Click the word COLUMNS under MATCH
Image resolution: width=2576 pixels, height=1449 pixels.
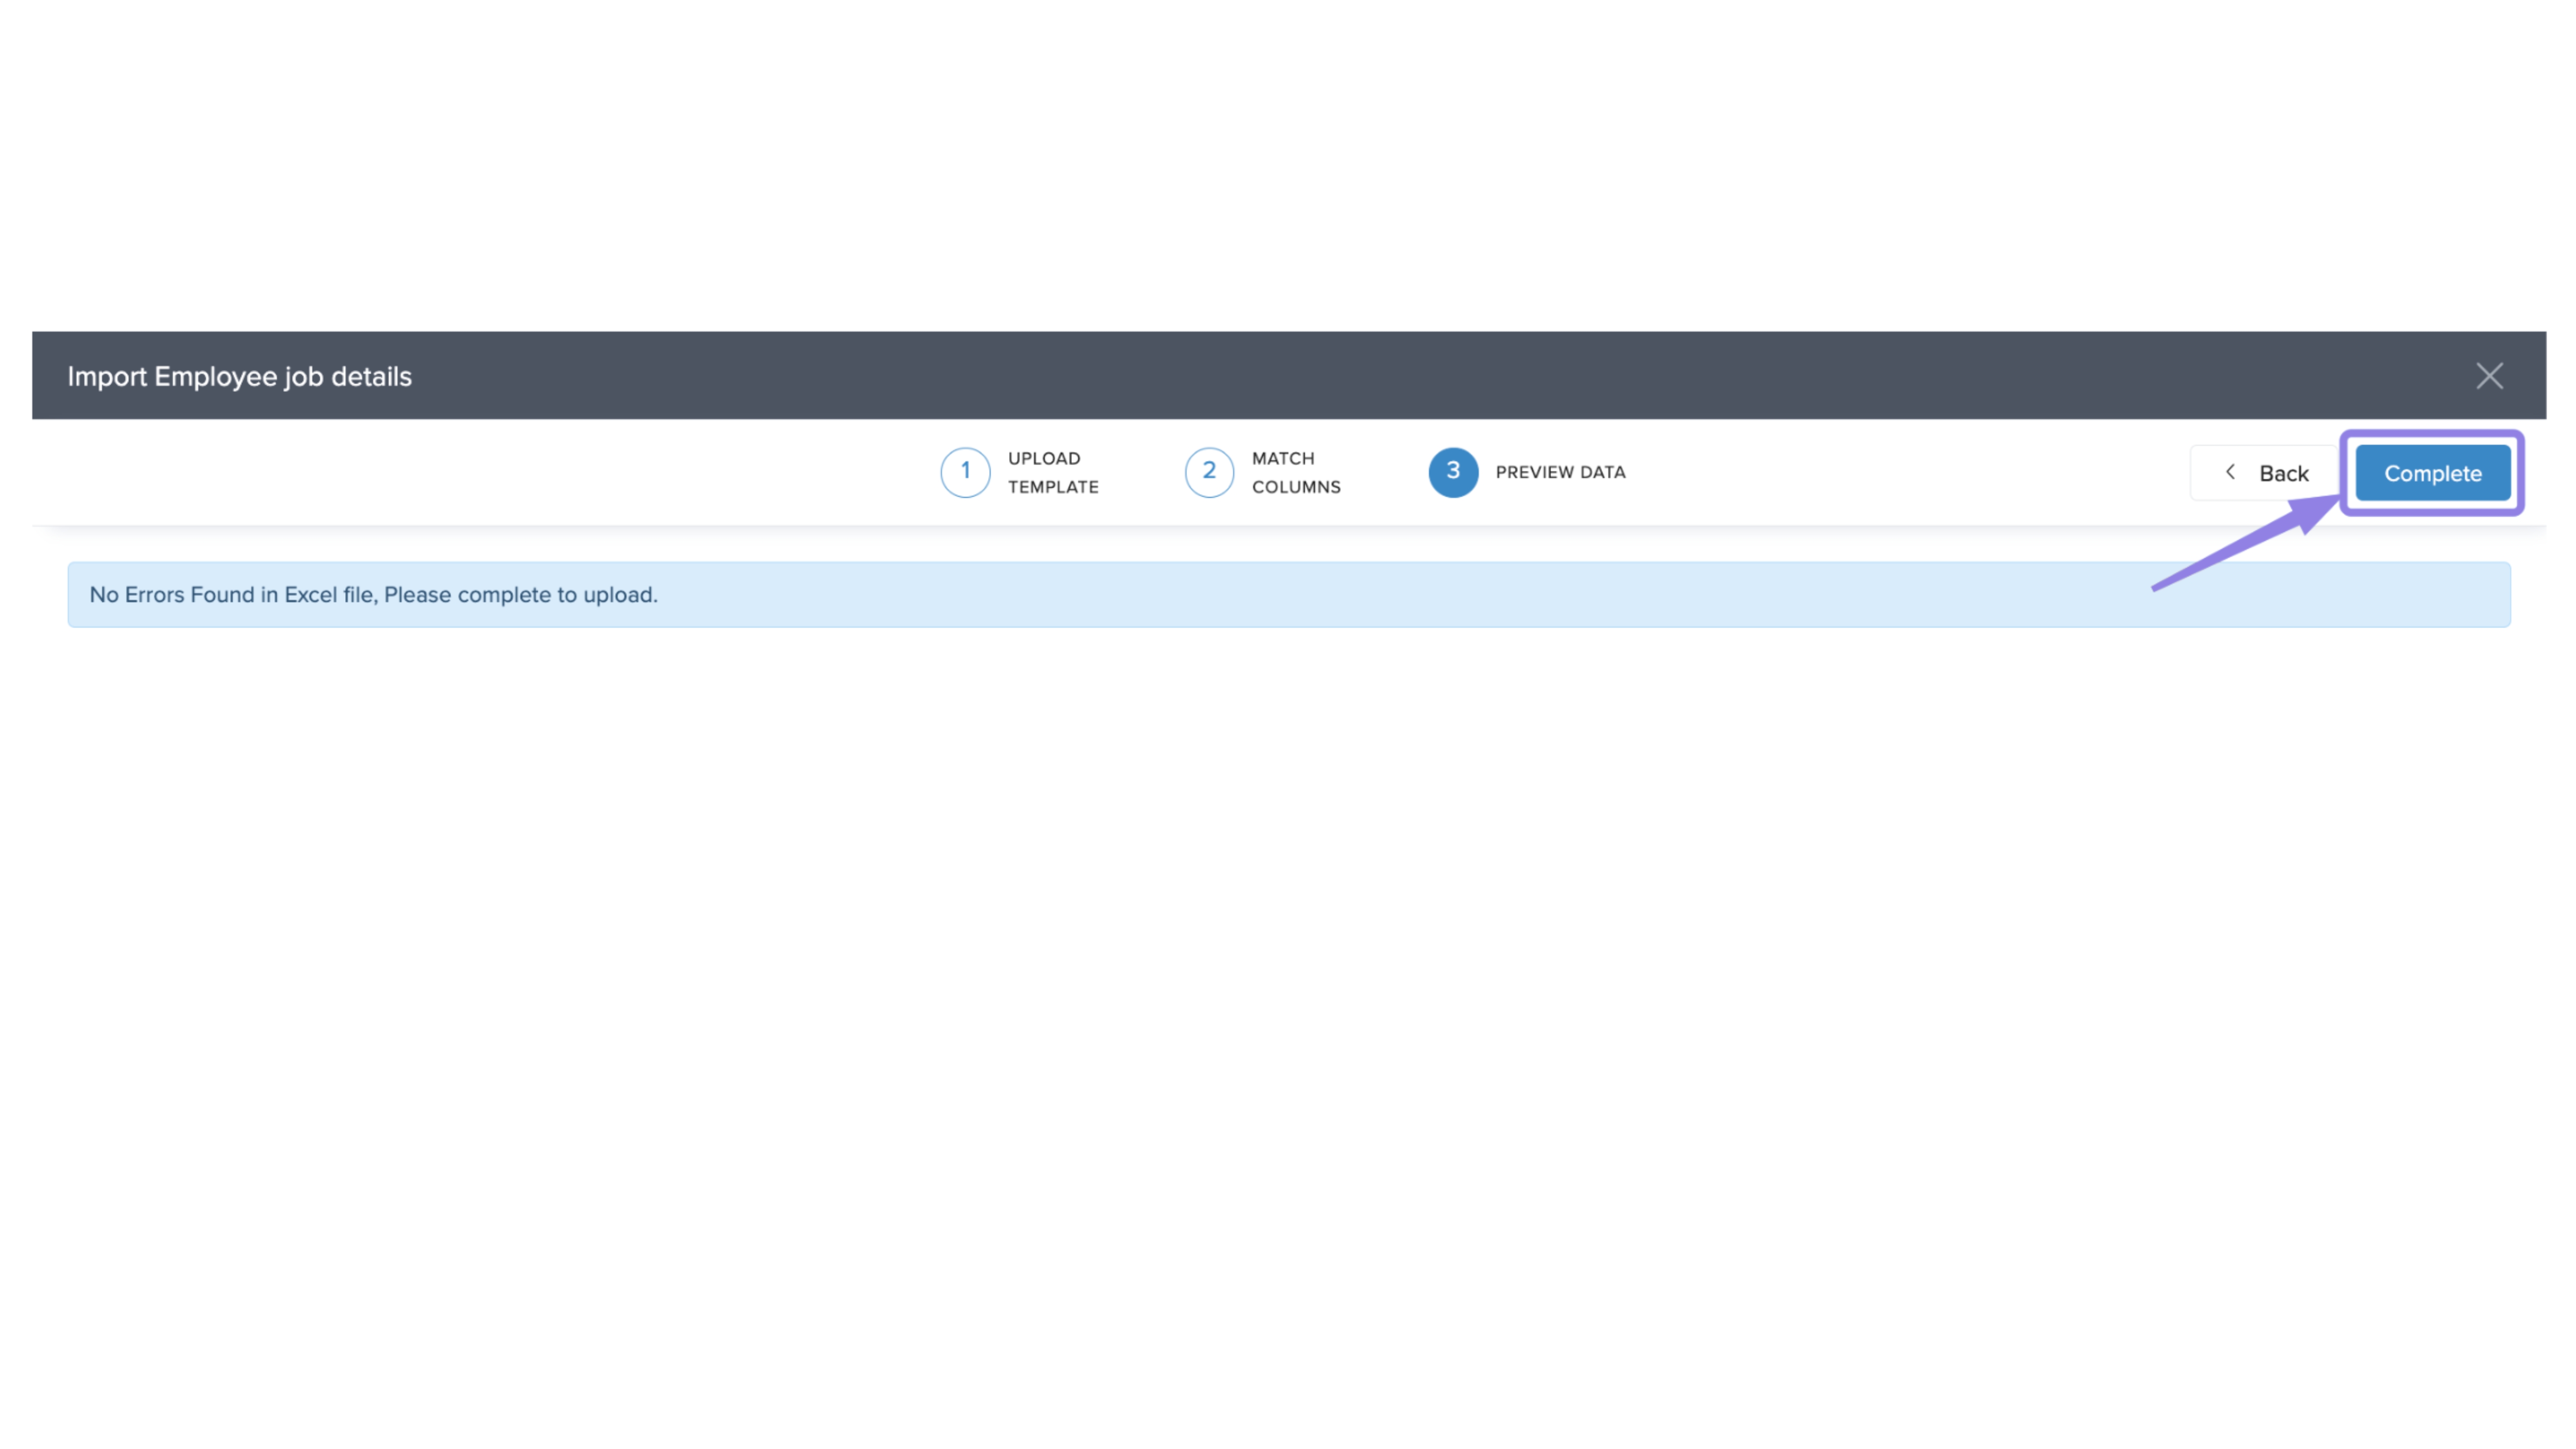click(x=1296, y=487)
